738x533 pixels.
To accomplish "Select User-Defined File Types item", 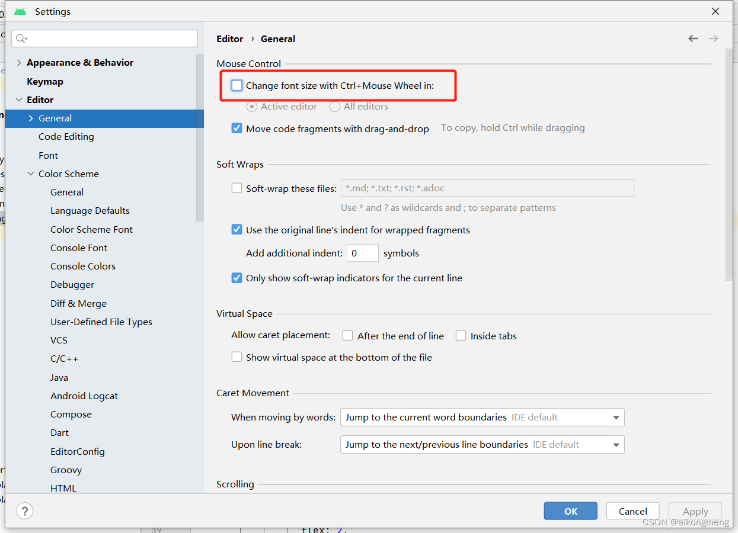I will (x=101, y=322).
